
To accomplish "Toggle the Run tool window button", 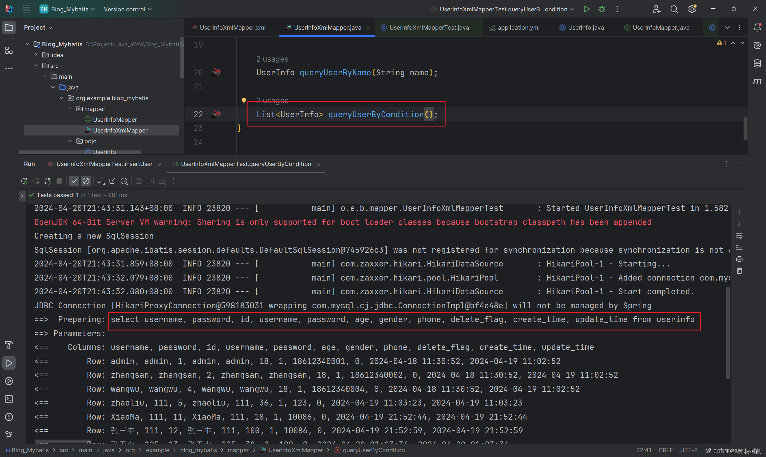I will point(9,363).
